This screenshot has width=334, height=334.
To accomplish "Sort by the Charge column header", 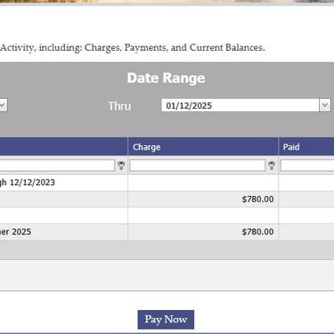I will tap(203, 147).
